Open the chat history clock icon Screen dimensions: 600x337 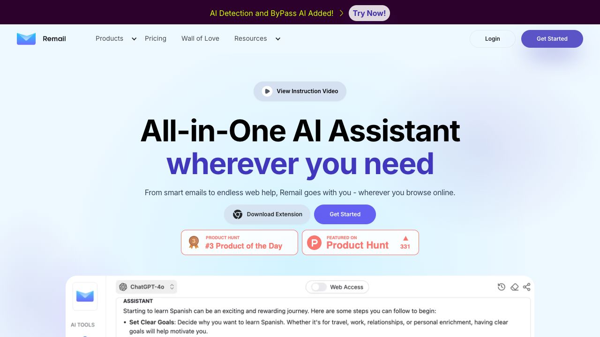pyautogui.click(x=502, y=287)
